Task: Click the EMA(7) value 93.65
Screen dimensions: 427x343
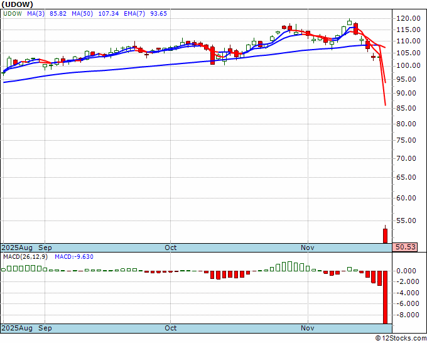Action: [158, 14]
